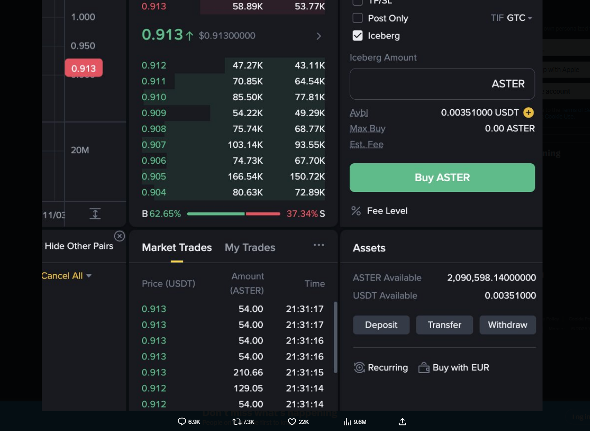Image resolution: width=590 pixels, height=431 pixels.
Task: Enable the Post Only checkbox
Action: [358, 18]
